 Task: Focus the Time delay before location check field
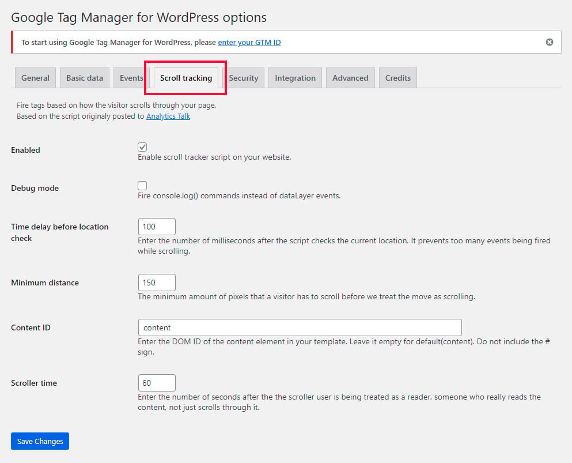157,227
